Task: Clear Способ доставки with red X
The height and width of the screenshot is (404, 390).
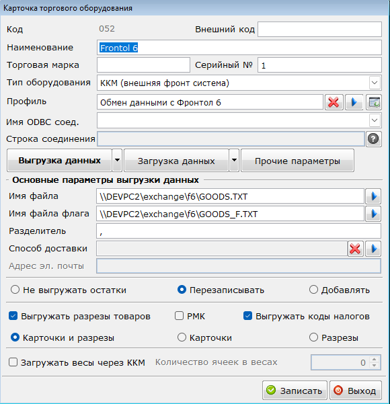Action: [356, 249]
